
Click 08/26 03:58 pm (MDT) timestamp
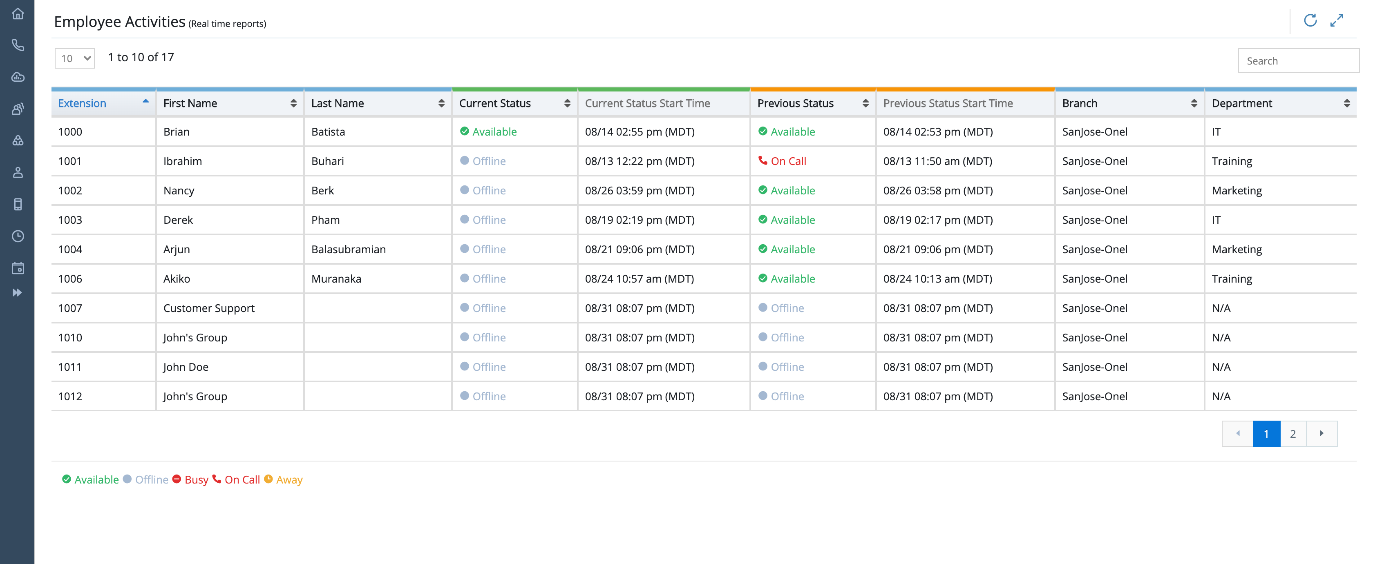(938, 191)
